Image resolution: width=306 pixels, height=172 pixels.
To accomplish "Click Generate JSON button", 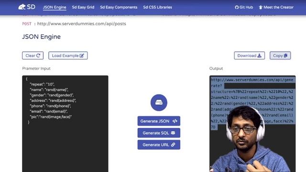I will tap(159, 121).
